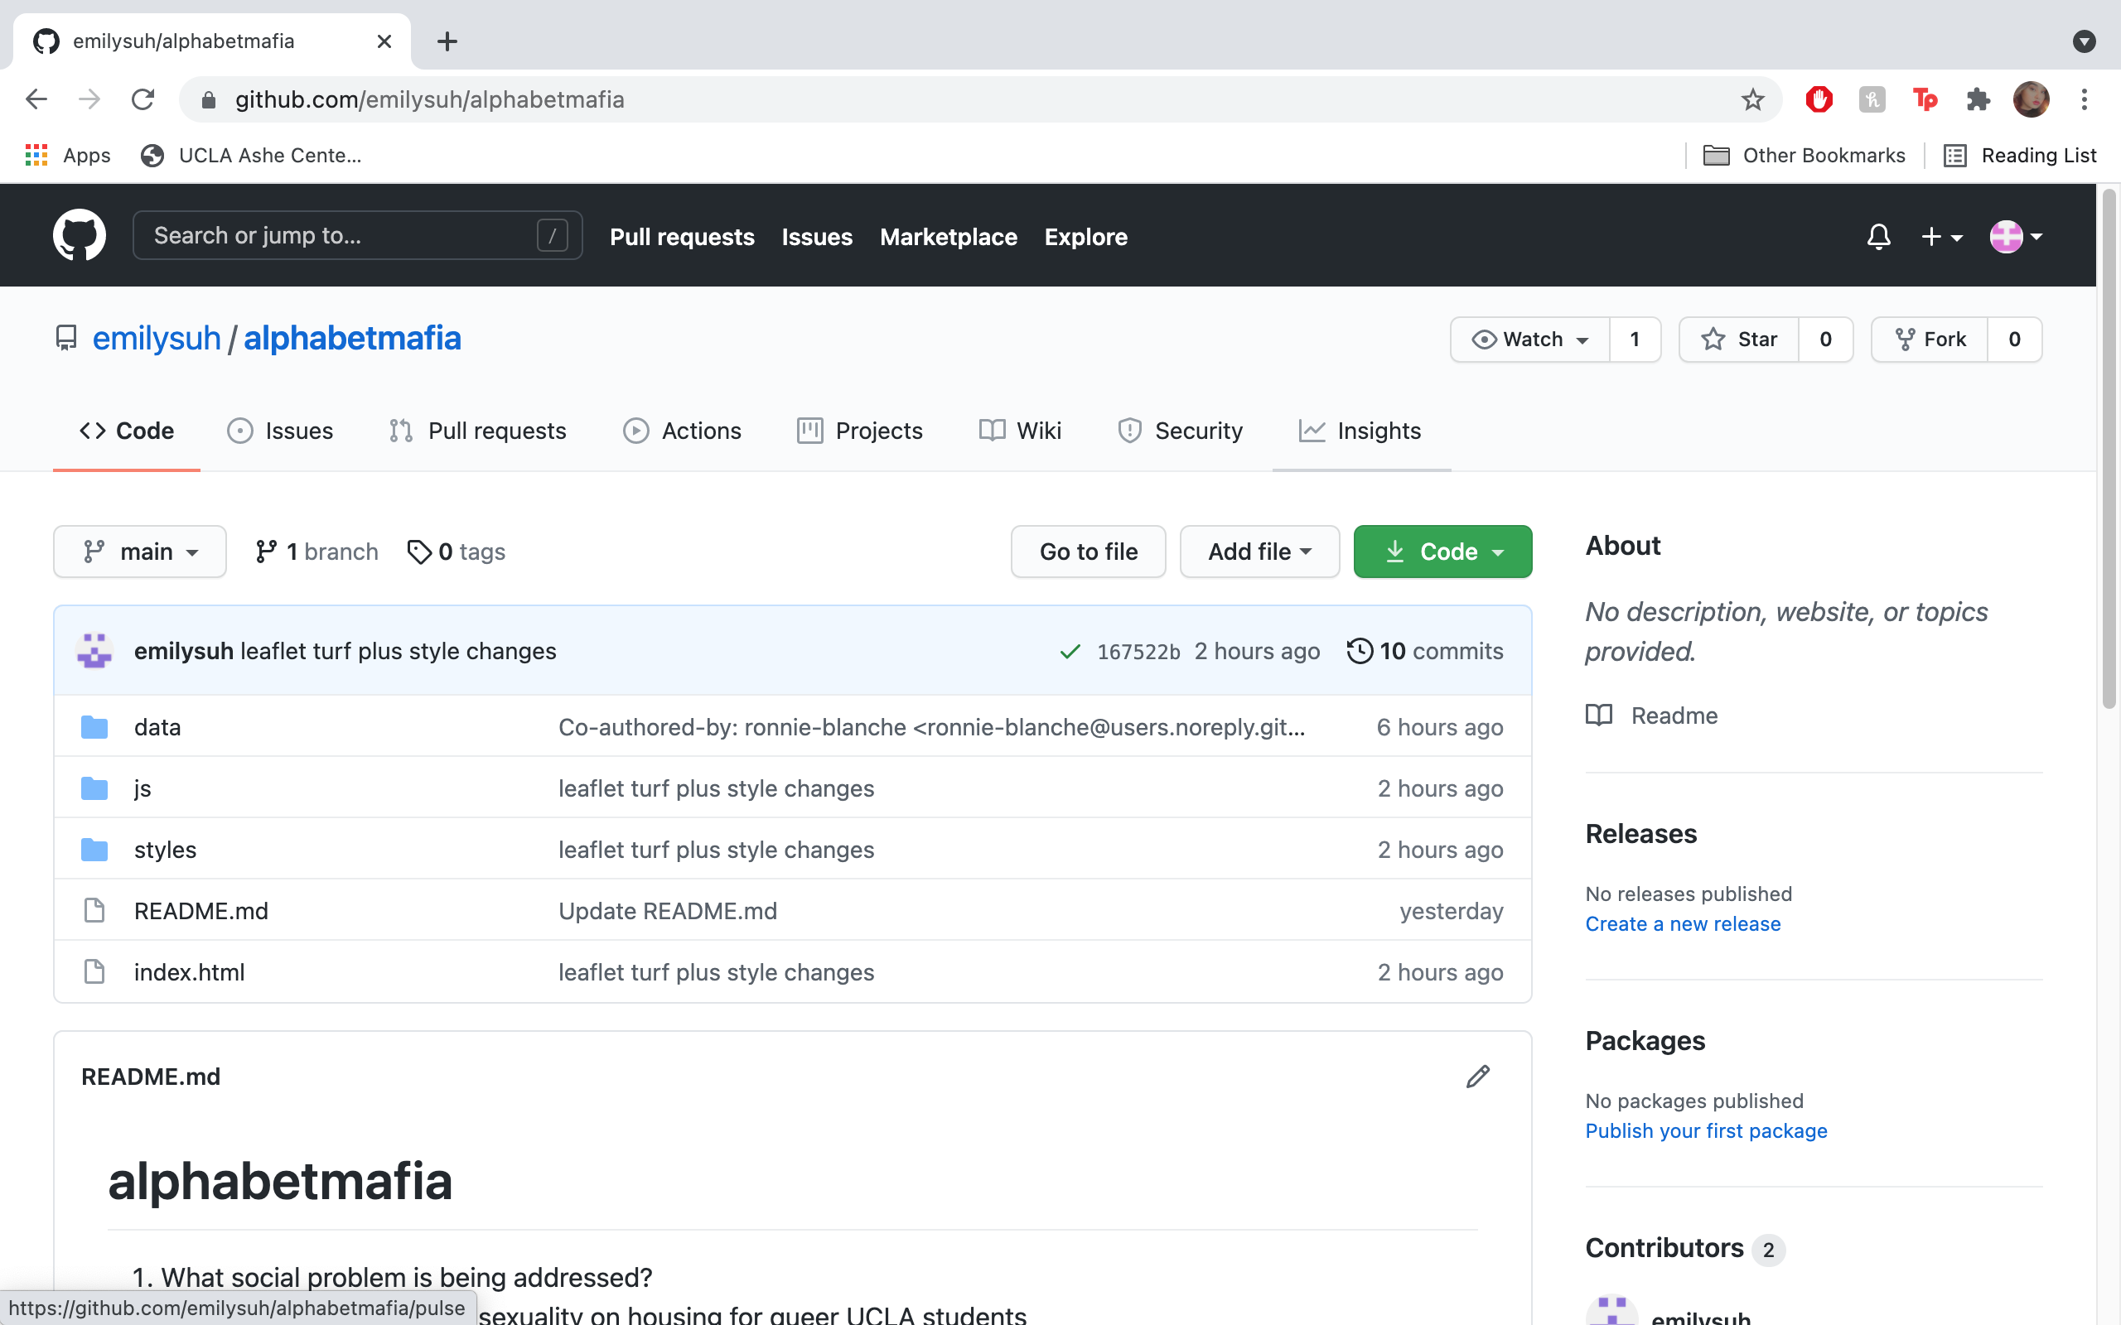This screenshot has width=2121, height=1325.
Task: Click Go to file button
Action: tap(1089, 552)
